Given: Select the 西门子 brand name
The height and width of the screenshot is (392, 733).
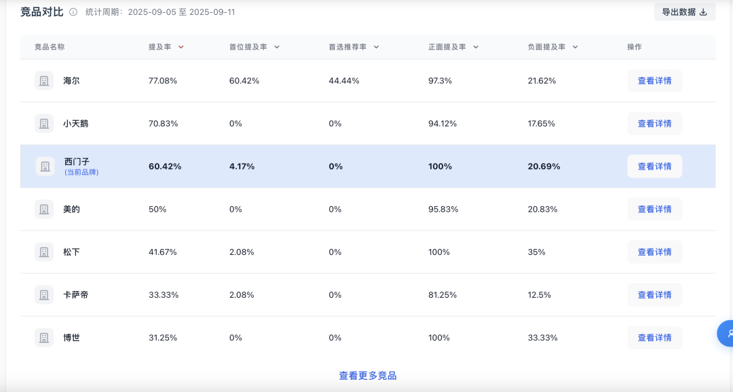Looking at the screenshot, I should tap(77, 161).
